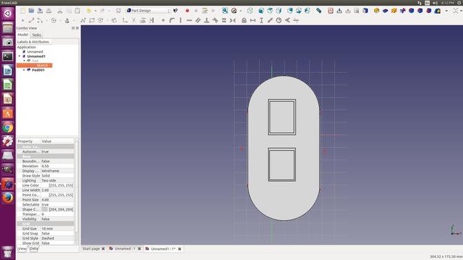Apply the parallel constraint icon
The image size is (463, 260).
point(198,21)
